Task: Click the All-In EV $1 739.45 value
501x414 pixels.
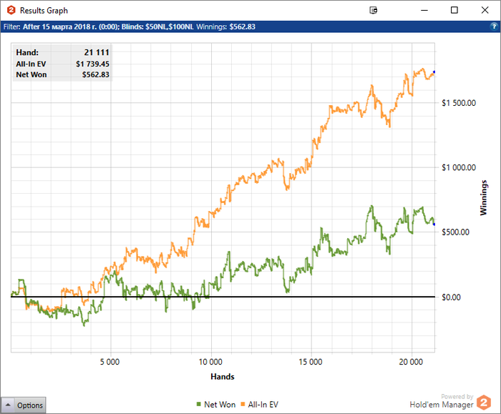Action: click(x=92, y=64)
